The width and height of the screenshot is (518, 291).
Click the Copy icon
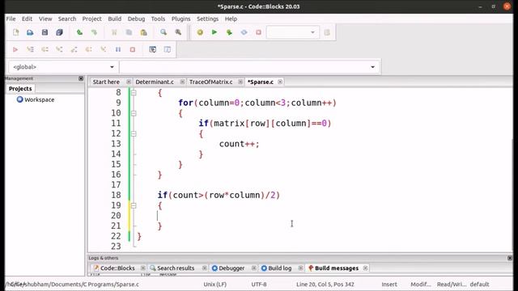pos(129,32)
